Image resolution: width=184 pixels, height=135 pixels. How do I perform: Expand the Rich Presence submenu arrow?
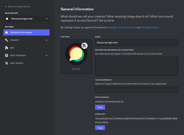coord(46,55)
